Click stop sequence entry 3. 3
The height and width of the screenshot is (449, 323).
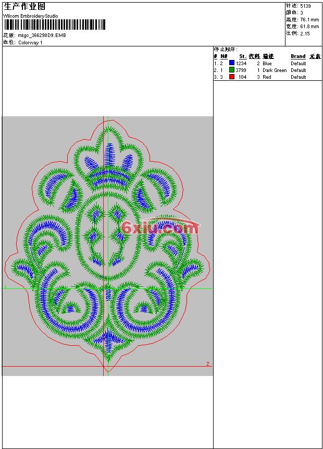tap(218, 77)
